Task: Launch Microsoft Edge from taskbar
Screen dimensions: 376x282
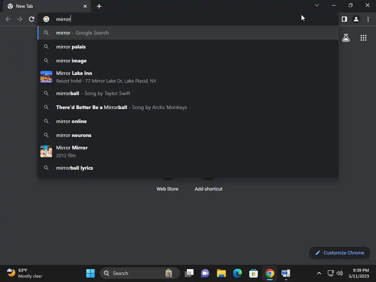Action: (x=238, y=273)
